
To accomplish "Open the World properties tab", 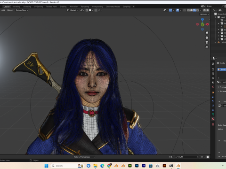I will point(213,87).
